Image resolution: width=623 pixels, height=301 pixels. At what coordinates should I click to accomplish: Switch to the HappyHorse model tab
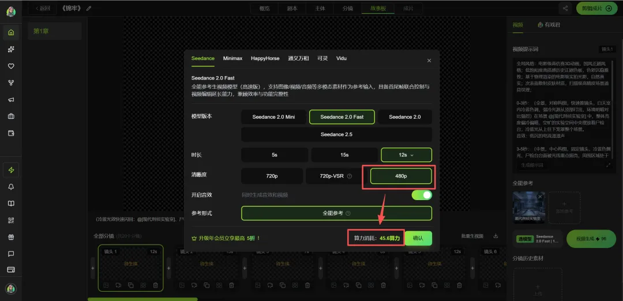[265, 58]
